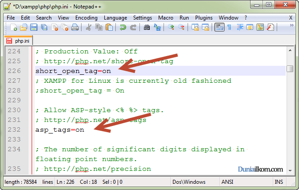Screen dimensions: 299x190
Task: Click the Open file folder icon
Action: 24,28
